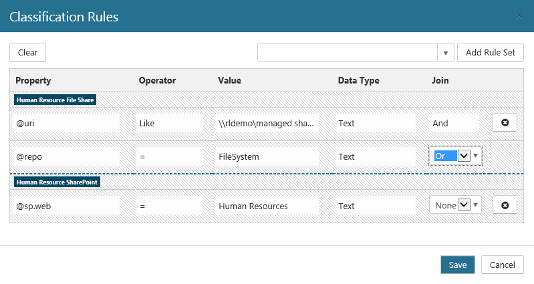Click the @repo property field
Screen dimensions: 534x284
(65, 156)
